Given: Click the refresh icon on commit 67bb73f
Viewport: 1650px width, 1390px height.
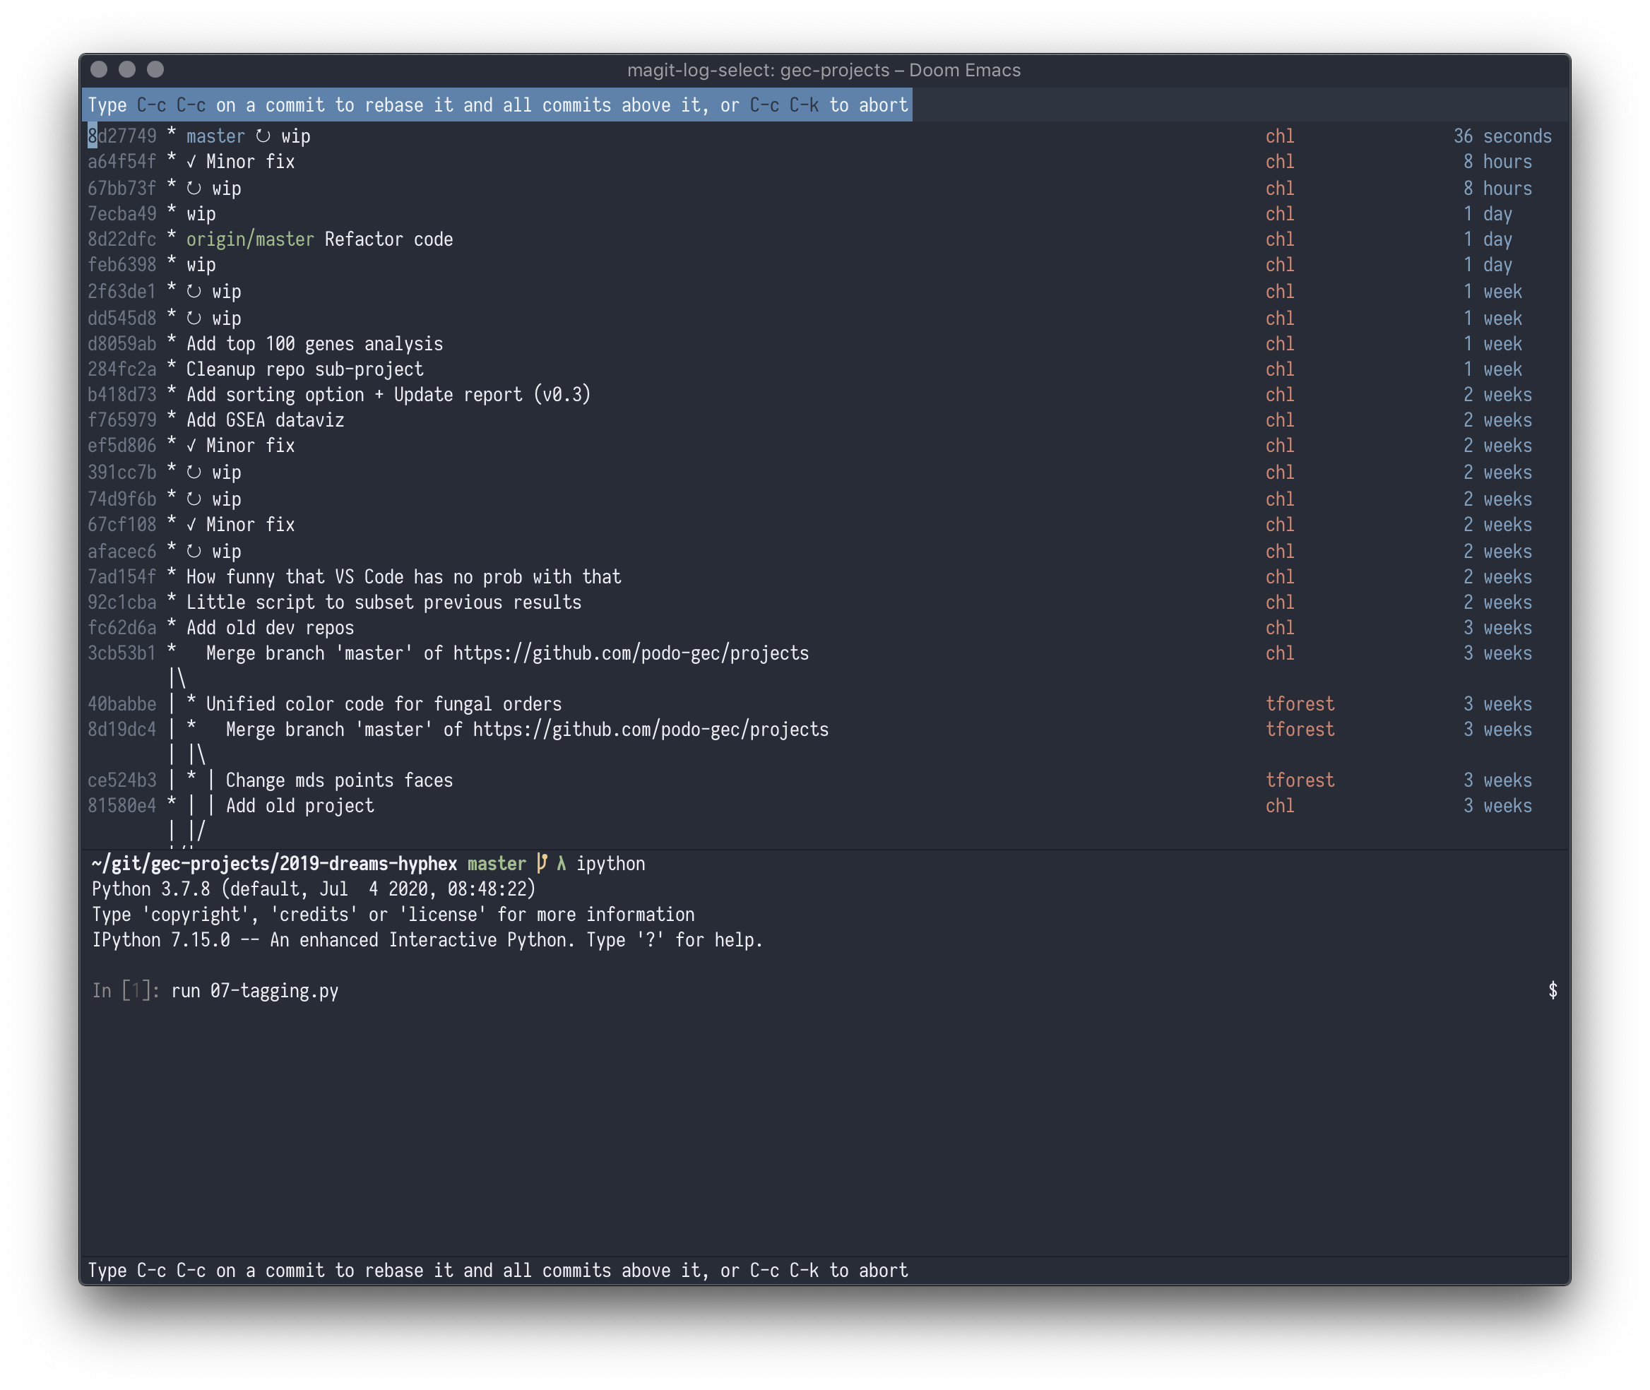Looking at the screenshot, I should click(x=194, y=189).
